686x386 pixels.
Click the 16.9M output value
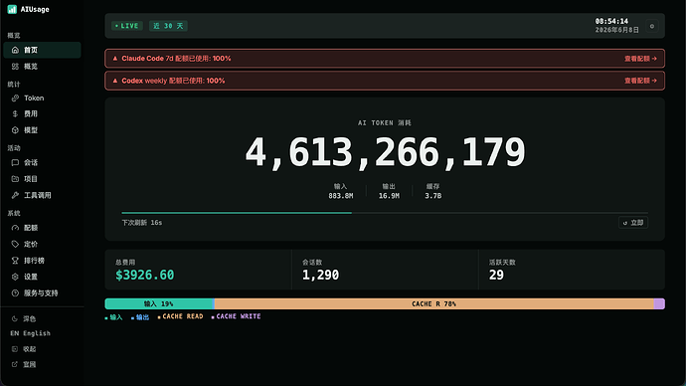(x=389, y=196)
